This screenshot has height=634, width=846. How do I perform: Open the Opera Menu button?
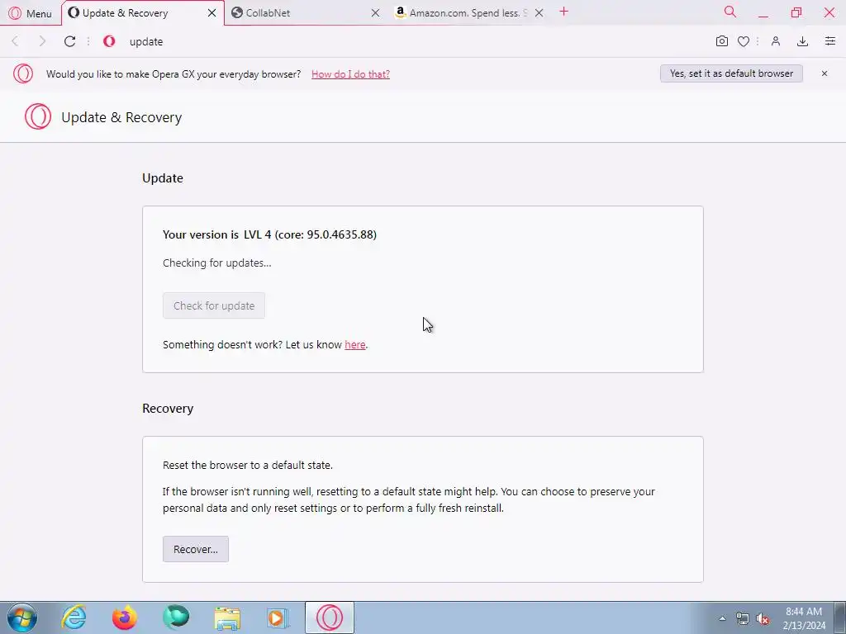click(x=31, y=13)
